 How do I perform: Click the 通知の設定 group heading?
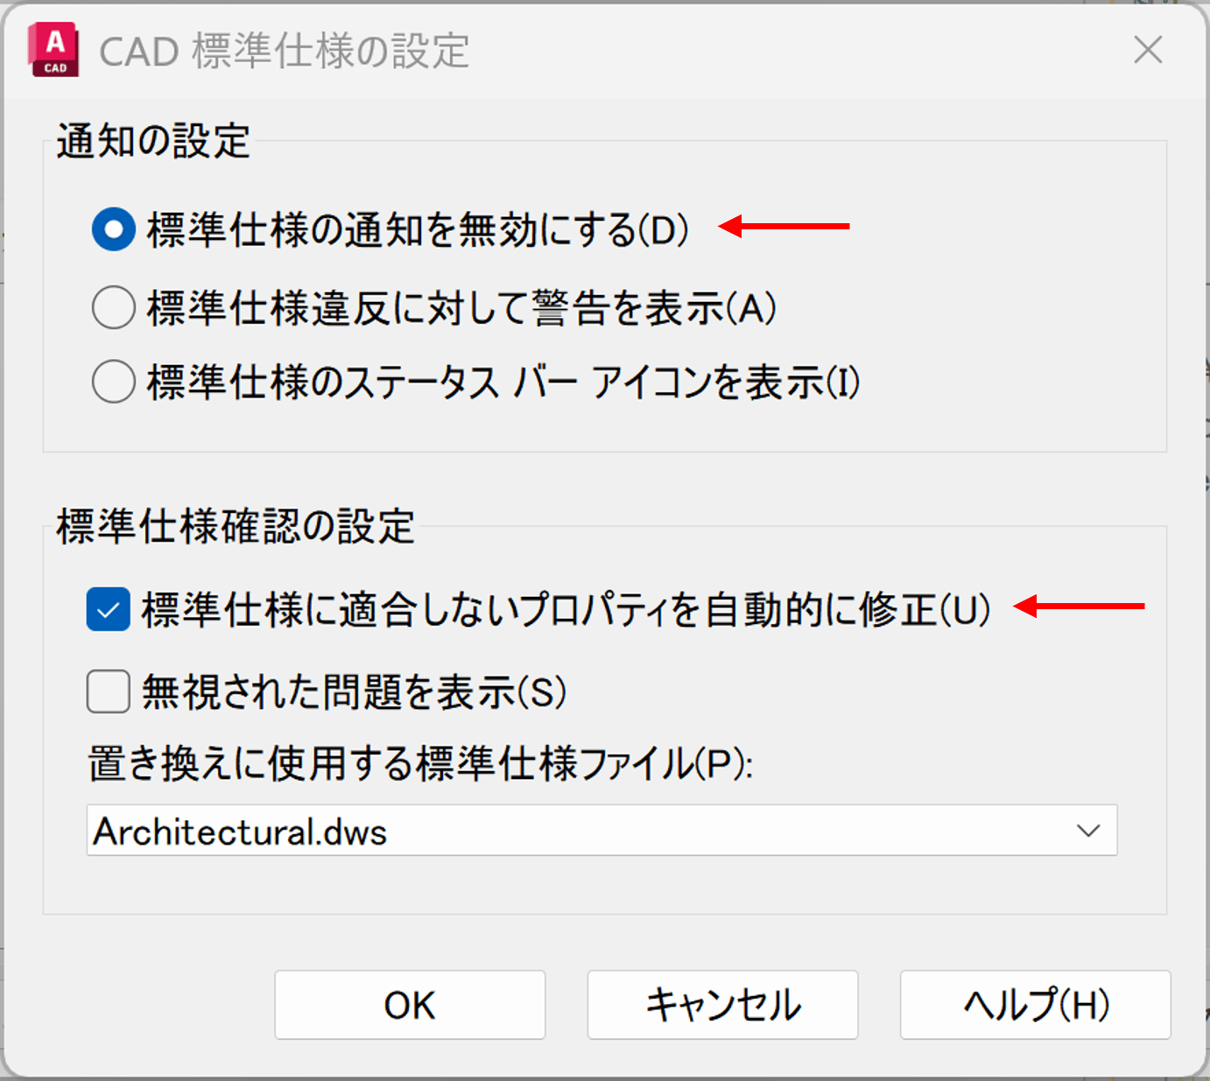tap(154, 142)
